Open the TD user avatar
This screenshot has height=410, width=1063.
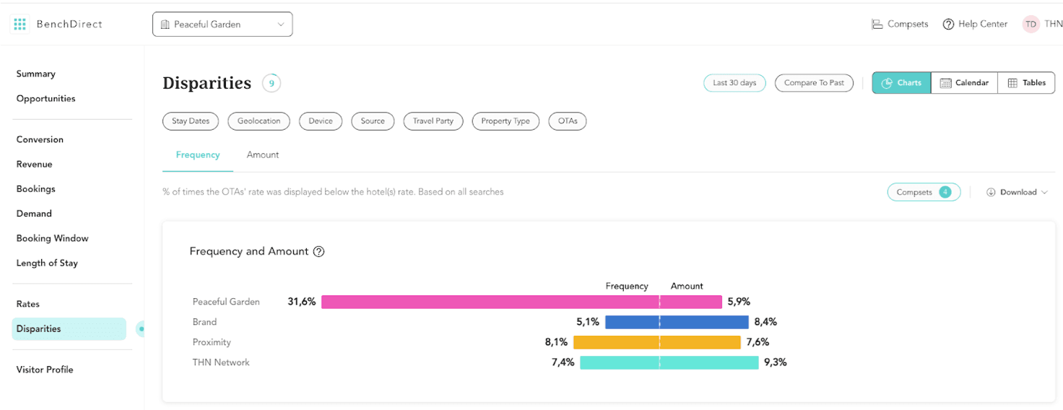pyautogui.click(x=1031, y=25)
